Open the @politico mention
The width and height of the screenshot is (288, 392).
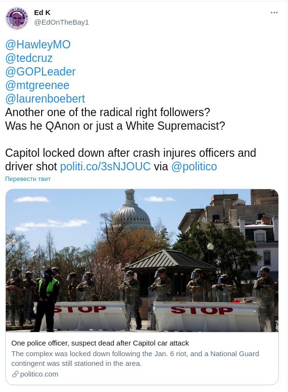pos(194,166)
